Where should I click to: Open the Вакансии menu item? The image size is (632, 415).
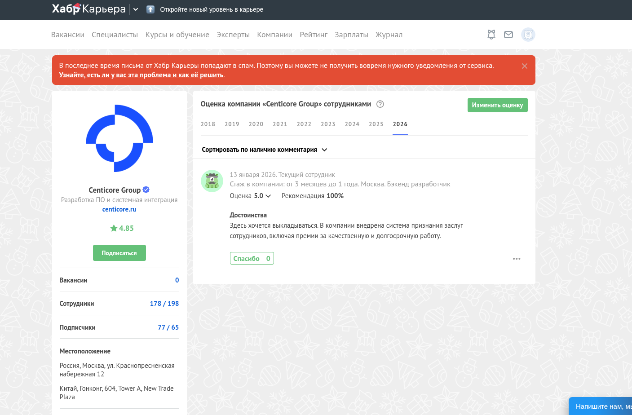(x=68, y=35)
